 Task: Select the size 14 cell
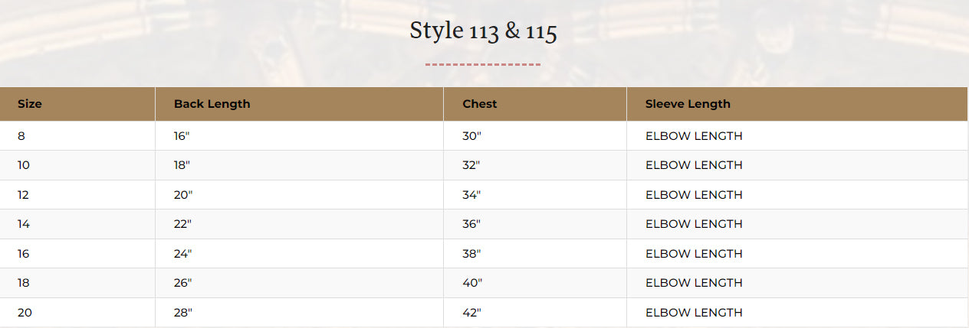pos(24,224)
